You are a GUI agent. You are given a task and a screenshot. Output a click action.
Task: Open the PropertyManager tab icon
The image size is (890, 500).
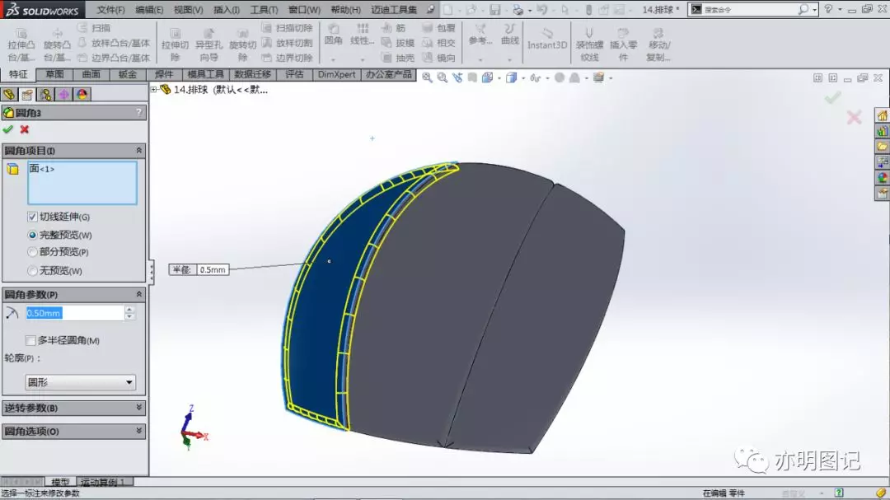click(27, 94)
